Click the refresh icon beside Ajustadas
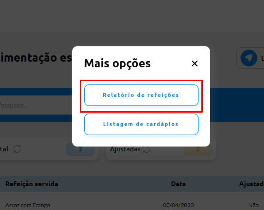Image resolution: width=264 pixels, height=210 pixels. coord(146,149)
